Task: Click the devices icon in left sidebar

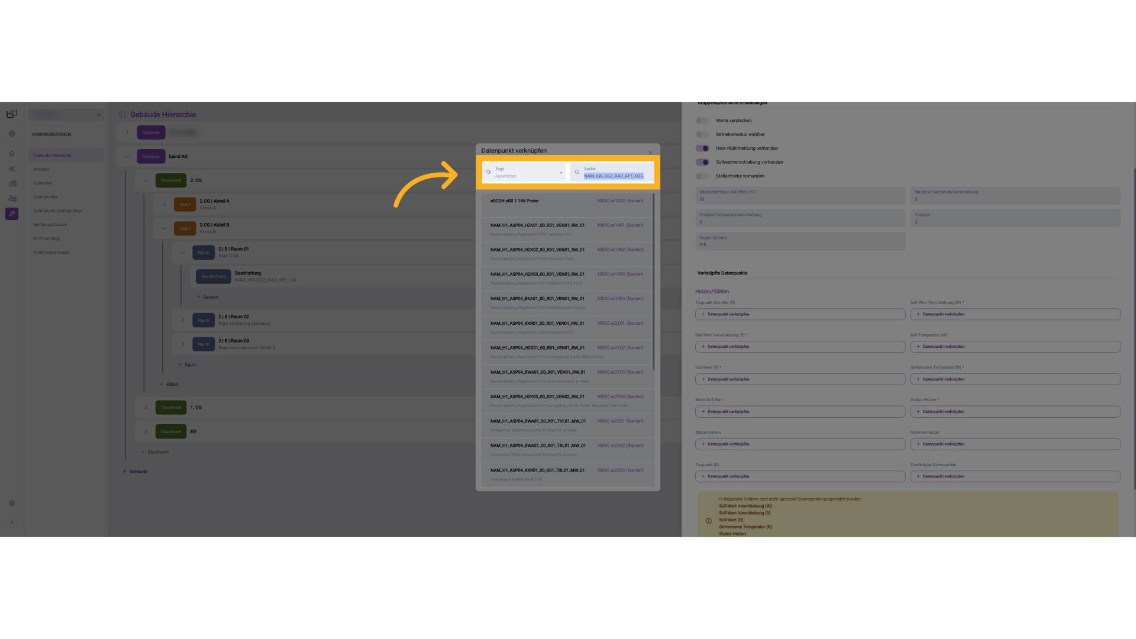Action: (12, 199)
